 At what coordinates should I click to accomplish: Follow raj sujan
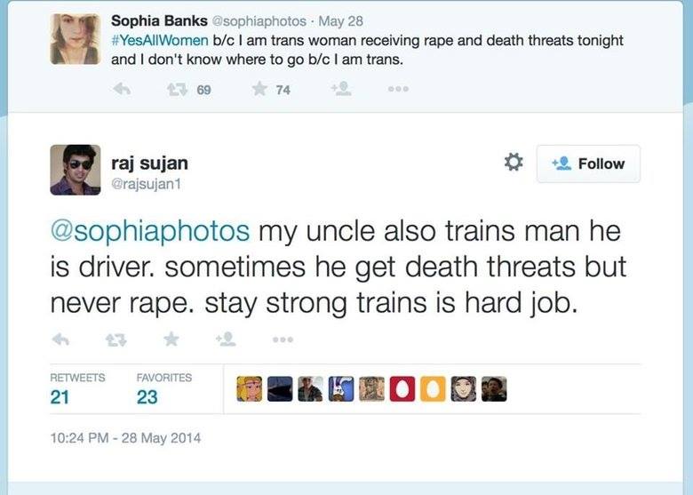click(588, 164)
